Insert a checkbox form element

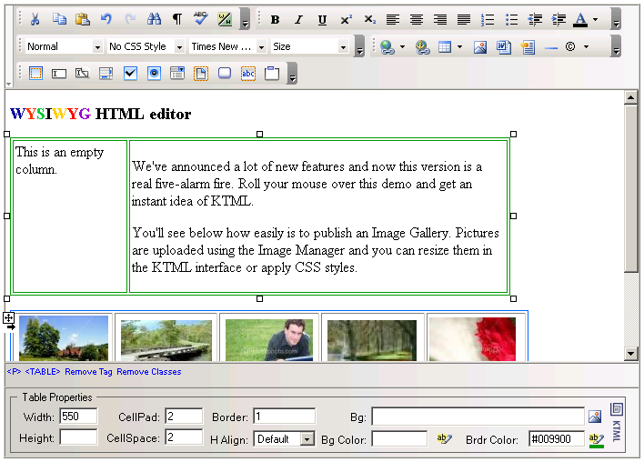[130, 74]
